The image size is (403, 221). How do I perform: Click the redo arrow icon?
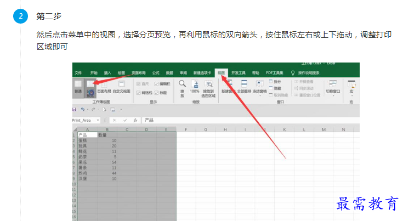coord(93,110)
